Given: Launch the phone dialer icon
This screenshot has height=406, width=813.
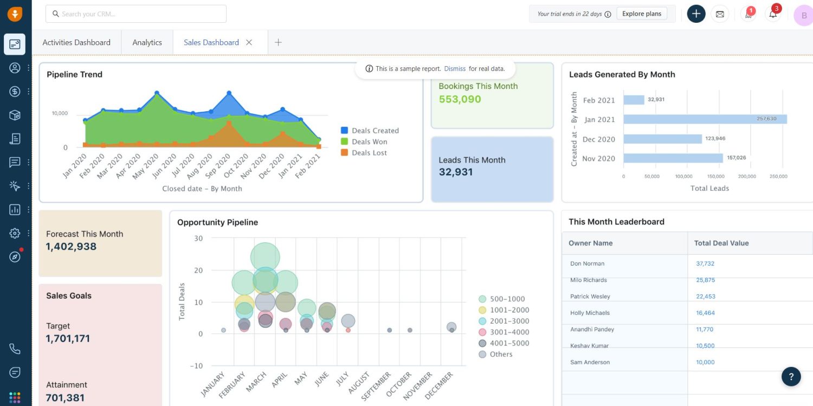Looking at the screenshot, I should coord(14,349).
